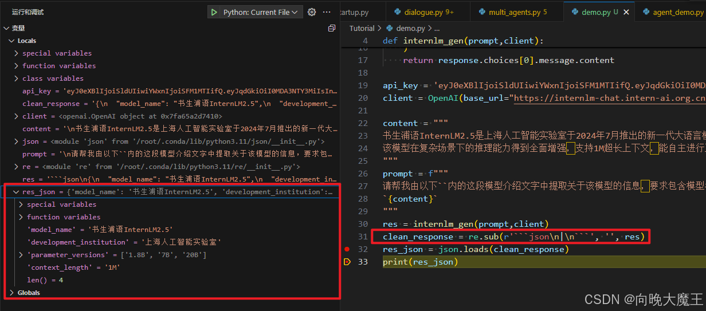Place cursor on the api_key assignment line 19
The height and width of the screenshot is (311, 706).
tap(544, 85)
